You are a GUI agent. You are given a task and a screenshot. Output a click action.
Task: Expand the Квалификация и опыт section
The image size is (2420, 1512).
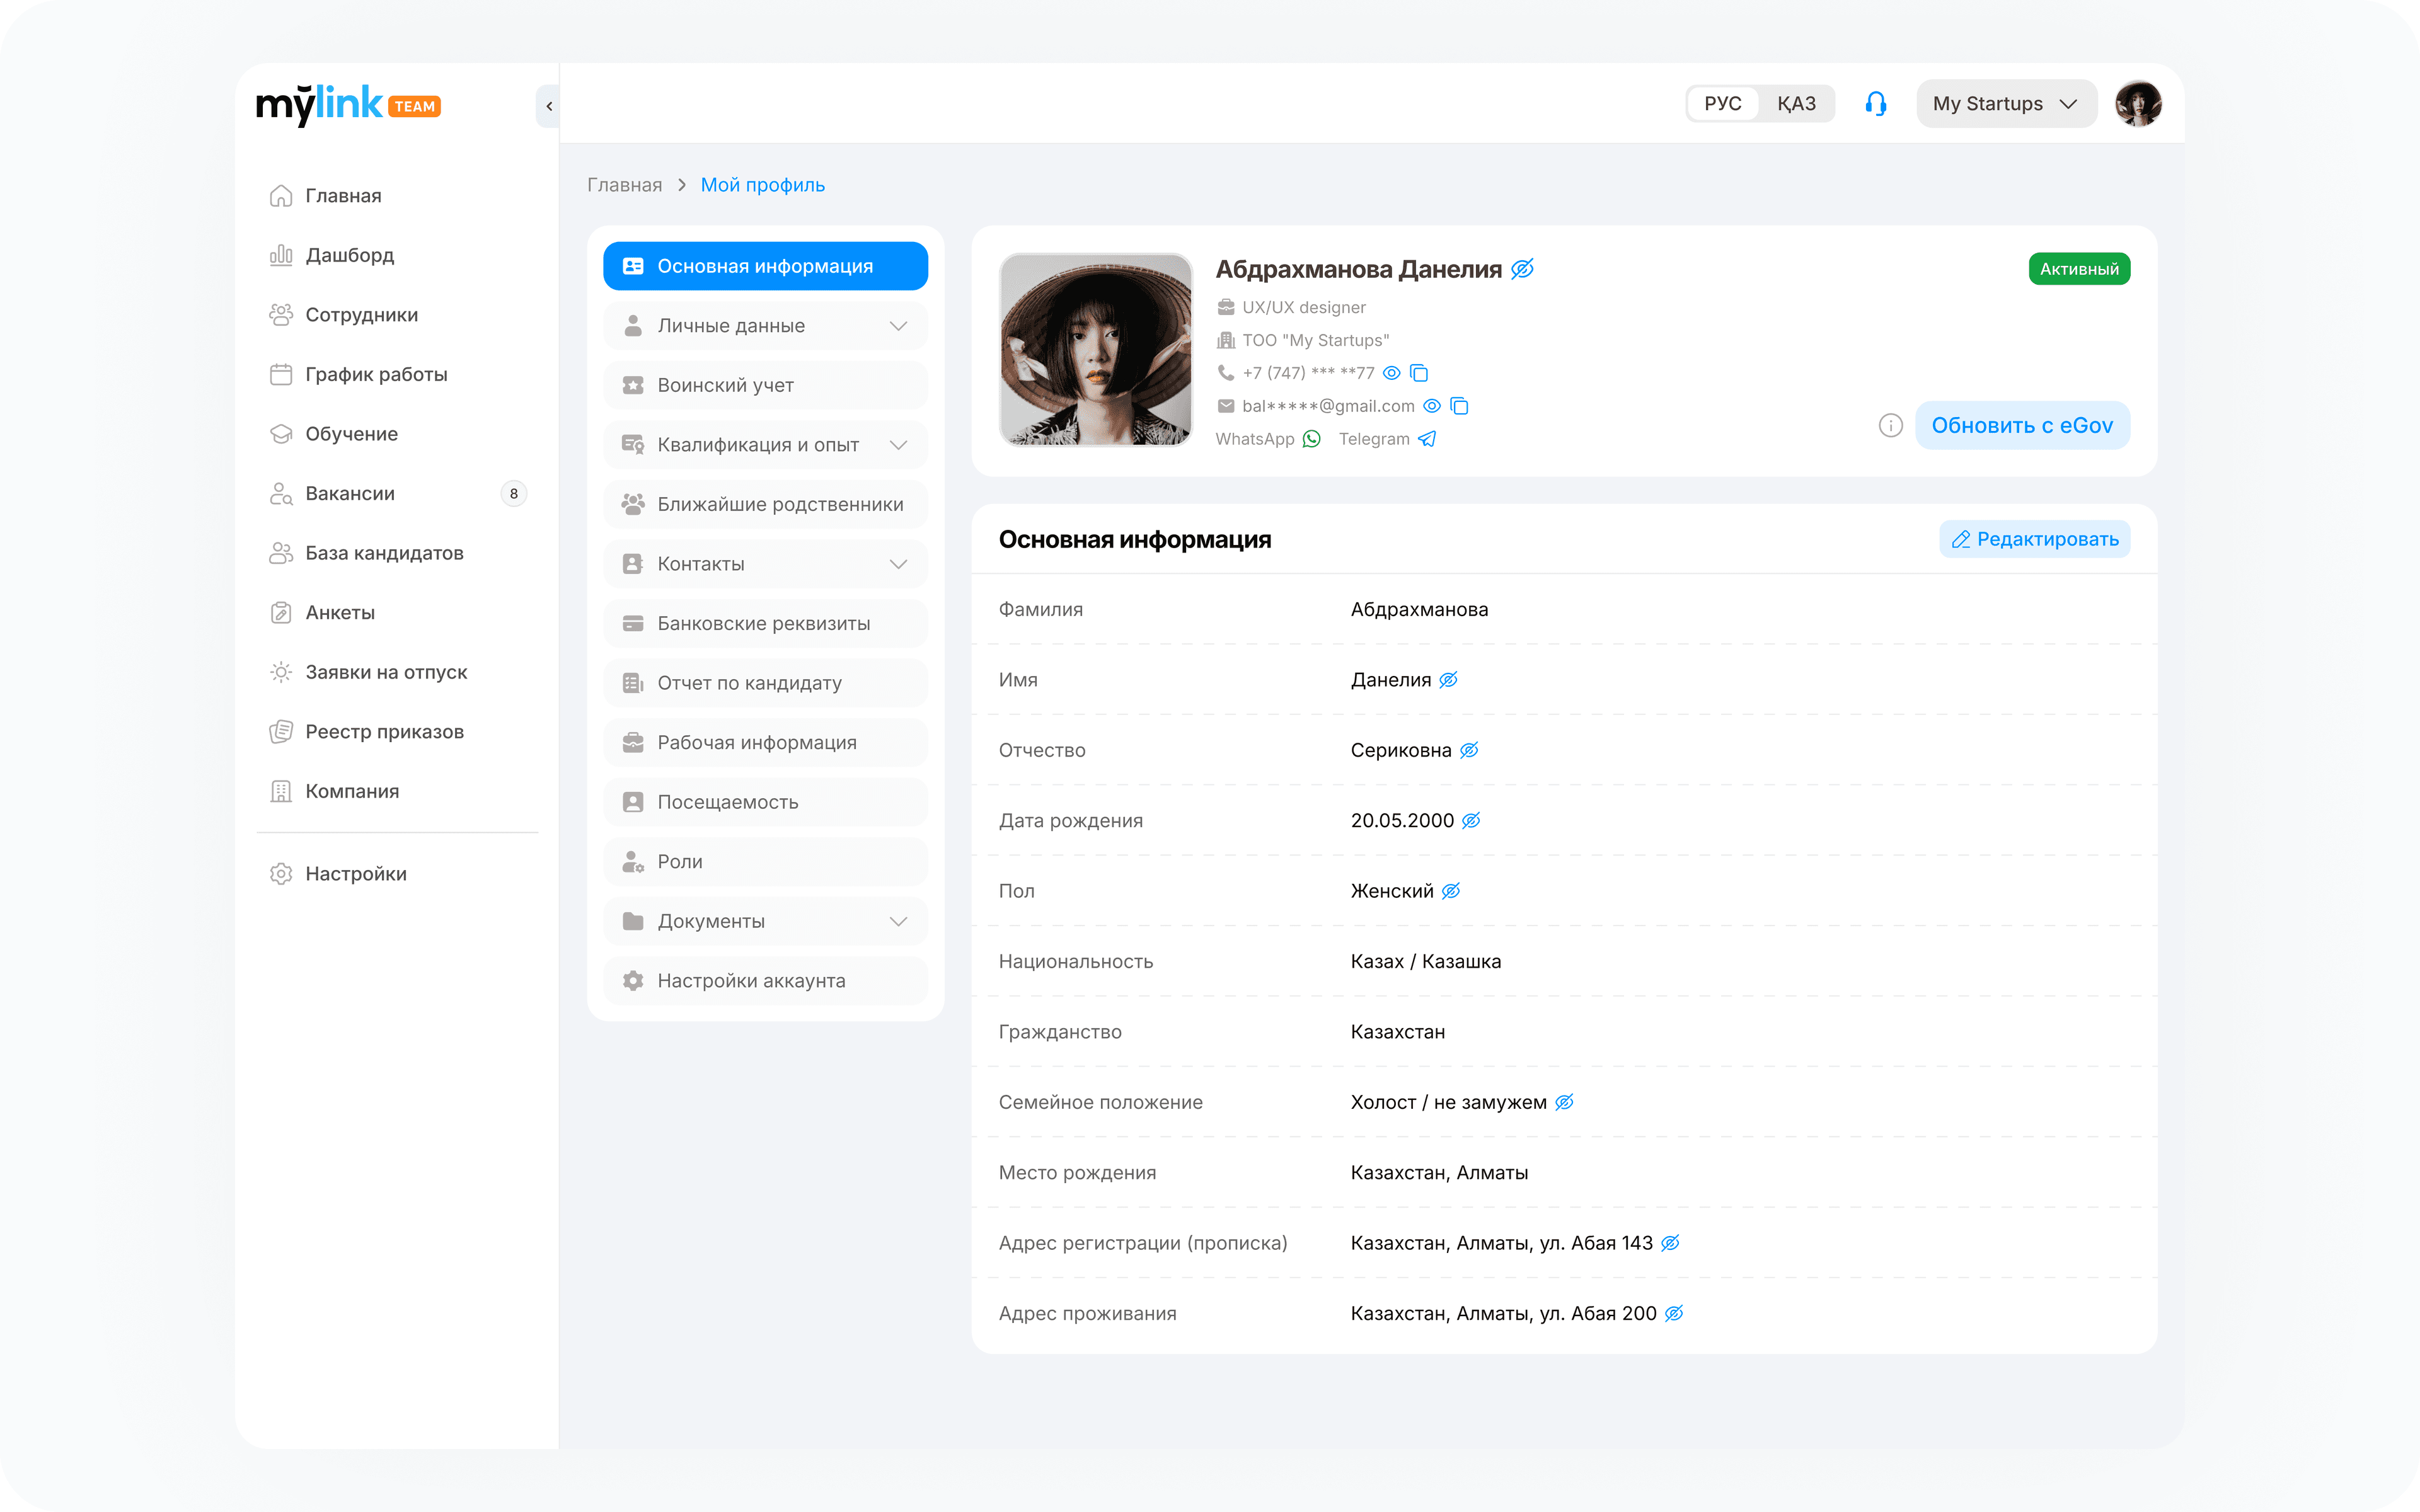[x=765, y=445]
